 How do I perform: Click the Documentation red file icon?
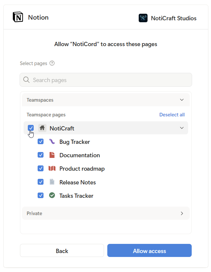(x=52, y=155)
